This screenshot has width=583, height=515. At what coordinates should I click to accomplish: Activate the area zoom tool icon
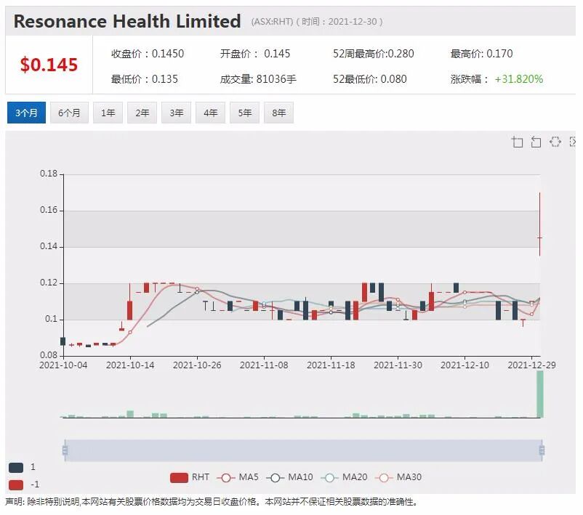[x=517, y=142]
